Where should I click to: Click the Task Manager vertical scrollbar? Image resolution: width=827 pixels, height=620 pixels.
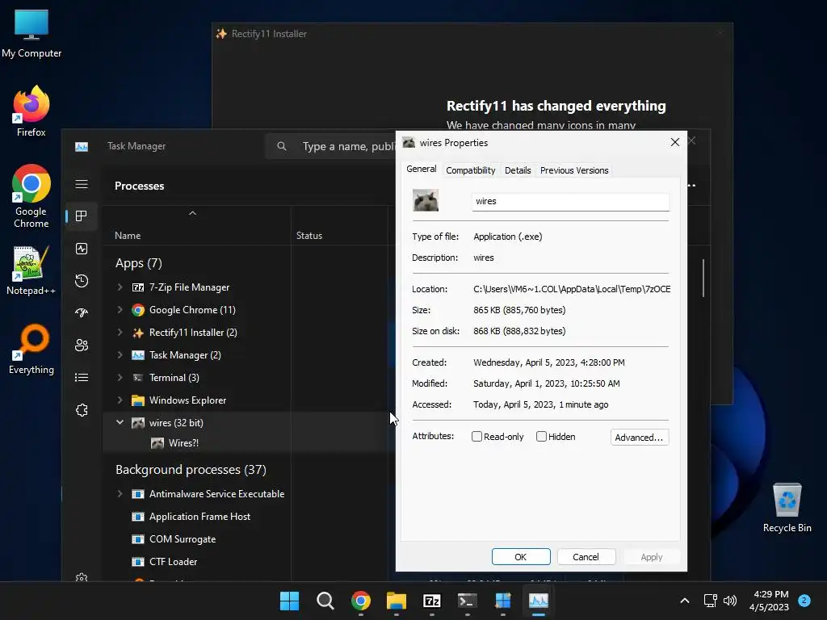tap(703, 278)
